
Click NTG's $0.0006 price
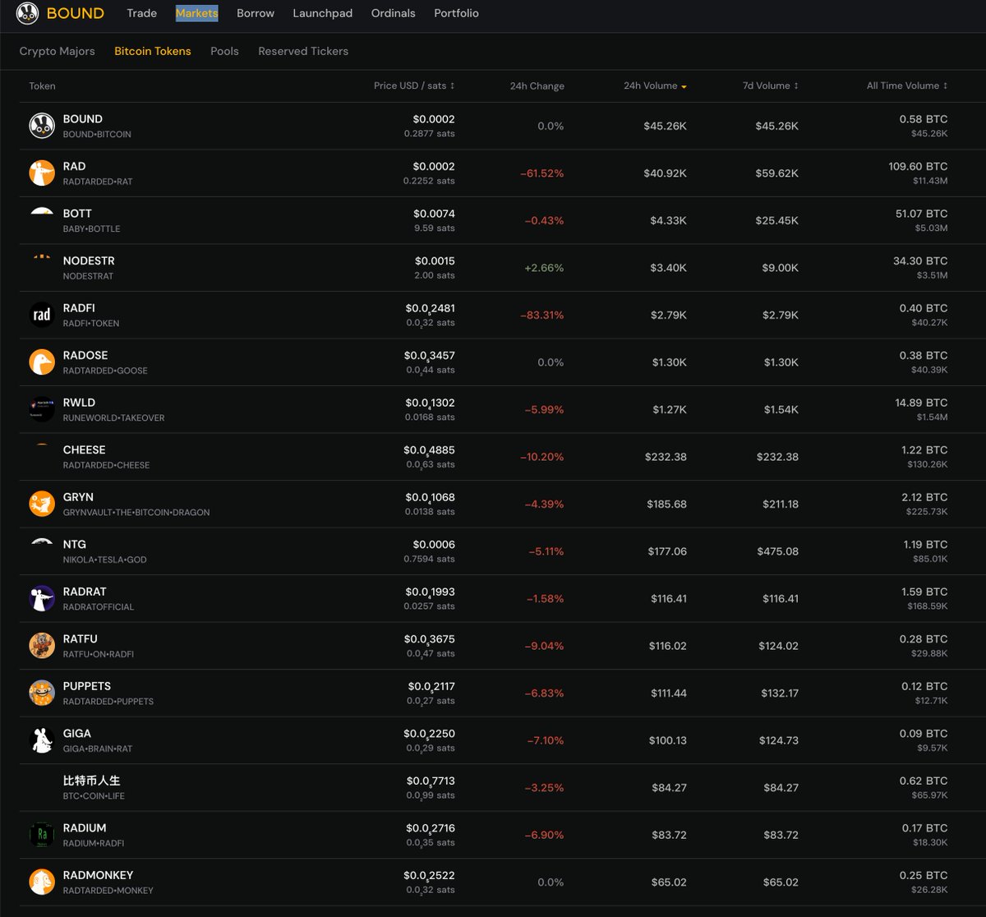click(434, 544)
